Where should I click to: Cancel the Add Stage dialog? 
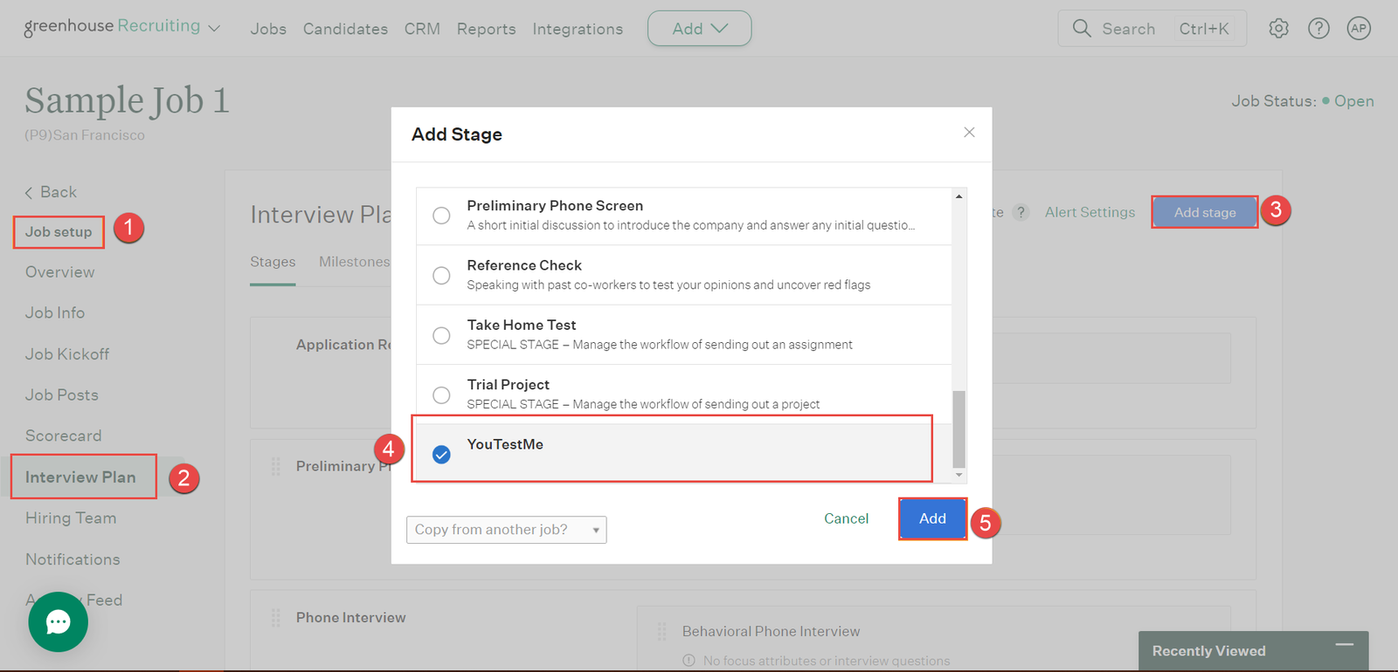(846, 518)
